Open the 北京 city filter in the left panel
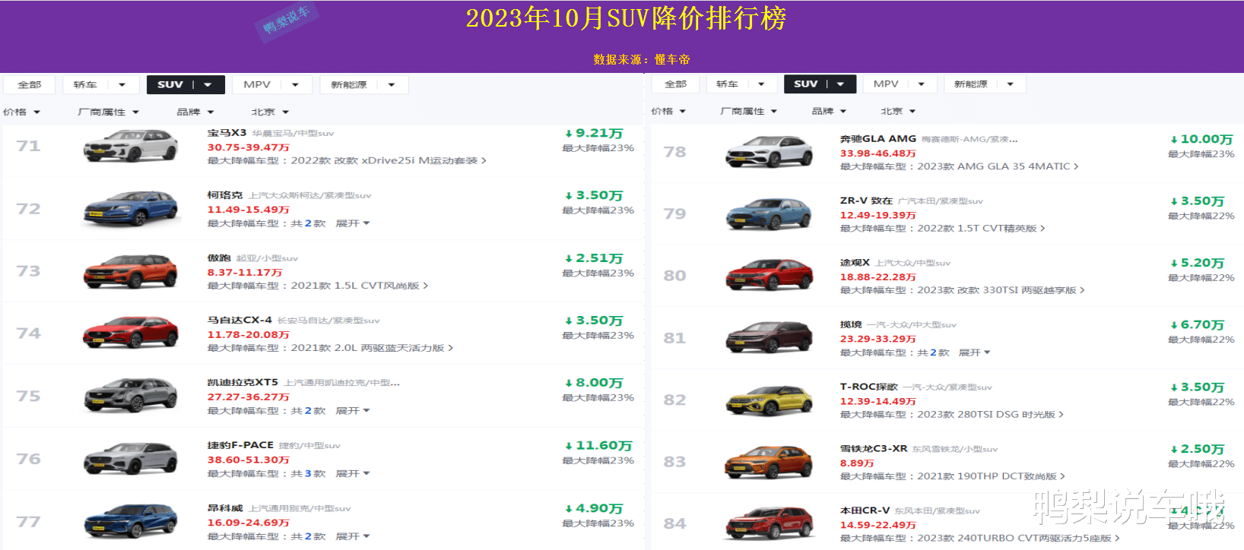Viewport: 1244px width, 550px height. [x=271, y=112]
